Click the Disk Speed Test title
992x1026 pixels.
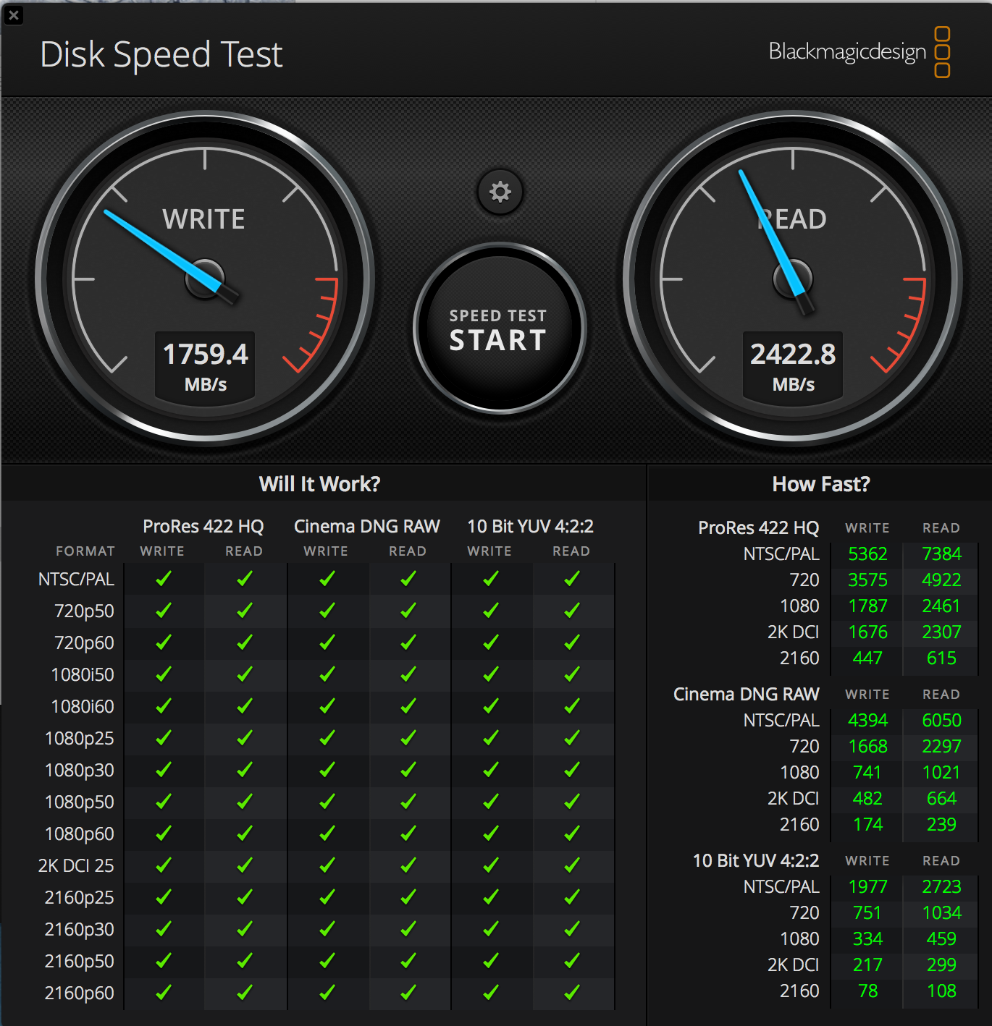(161, 55)
